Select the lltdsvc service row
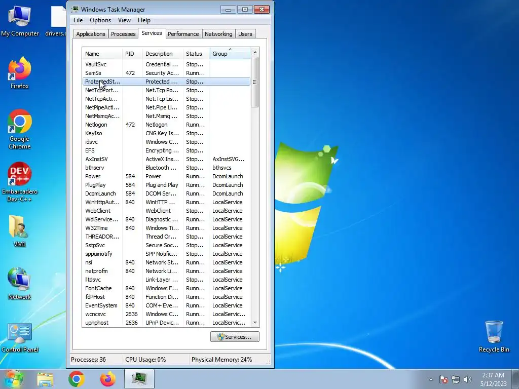This screenshot has width=519, height=389. point(166,279)
